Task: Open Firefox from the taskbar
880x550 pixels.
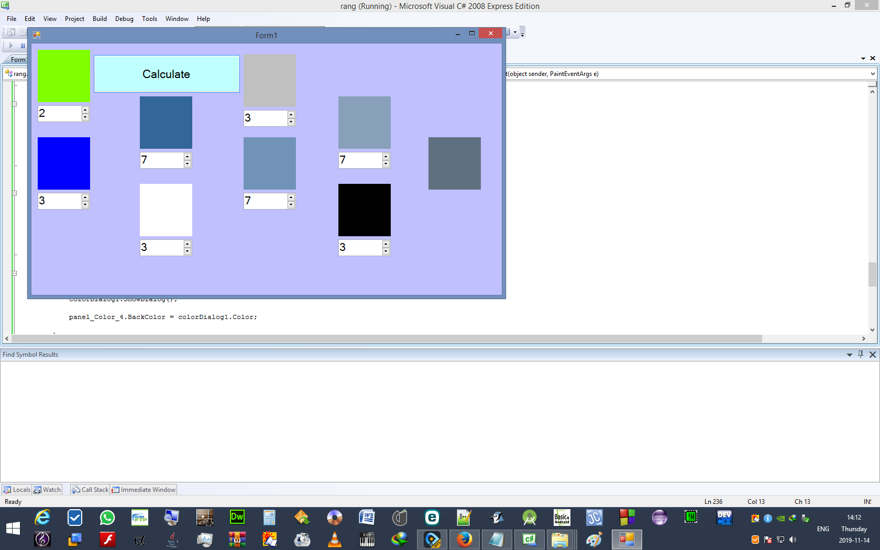Action: [x=464, y=540]
